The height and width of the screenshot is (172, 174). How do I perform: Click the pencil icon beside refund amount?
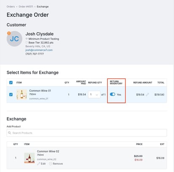tap(147, 94)
